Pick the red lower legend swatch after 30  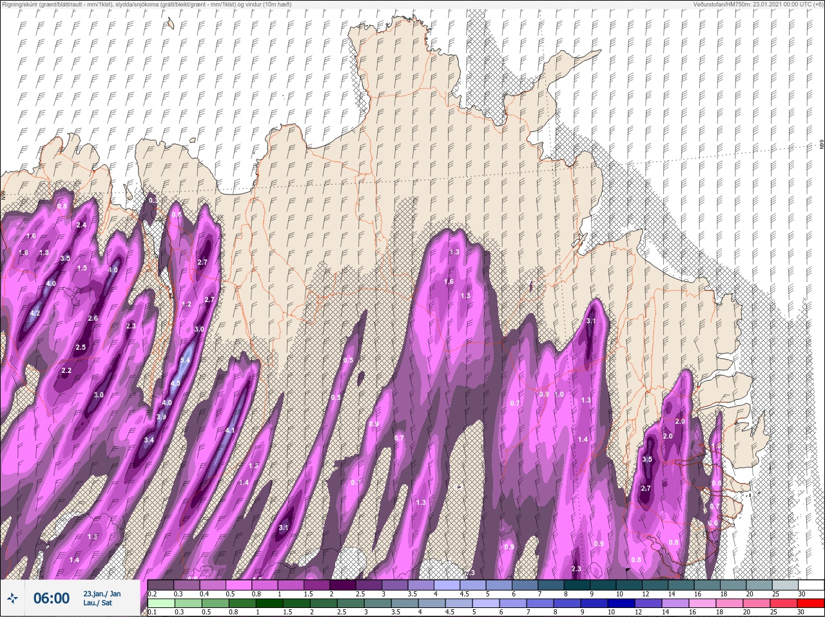point(810,603)
